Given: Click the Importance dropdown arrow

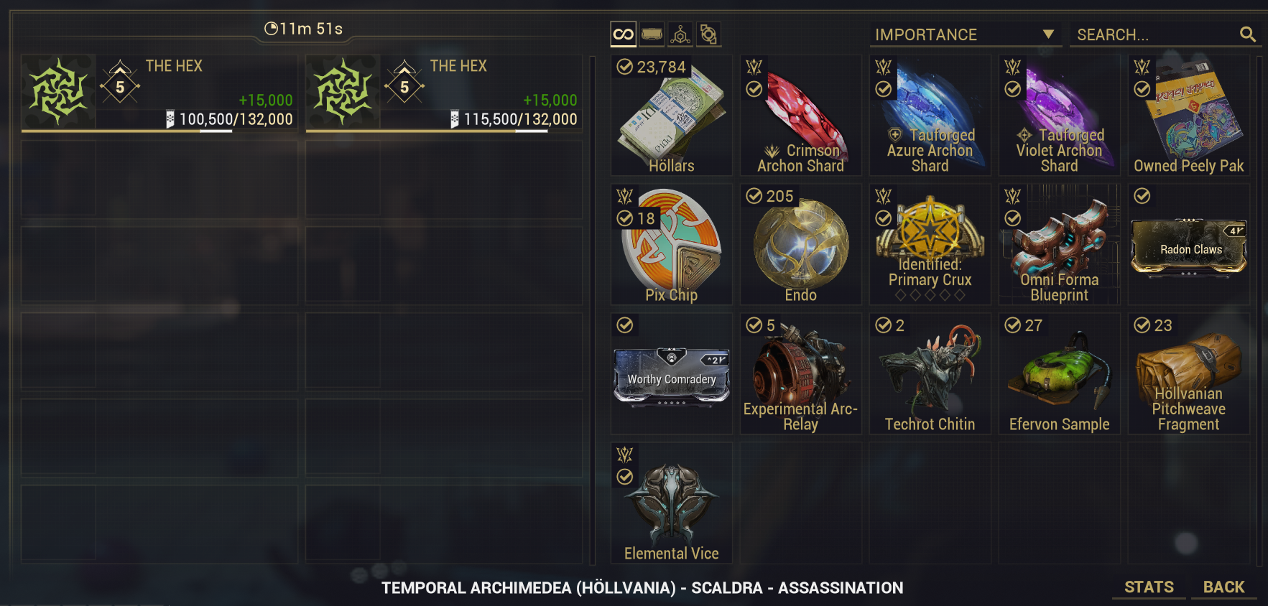Looking at the screenshot, I should [x=1048, y=34].
